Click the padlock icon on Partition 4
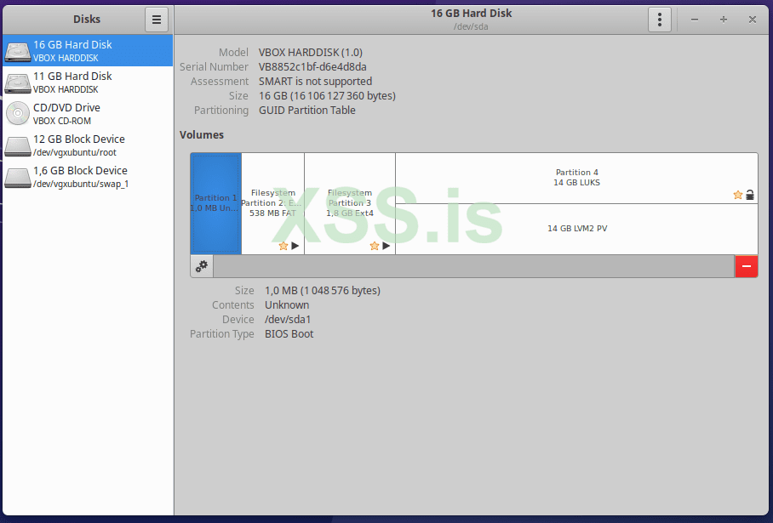773x523 pixels. pyautogui.click(x=750, y=195)
